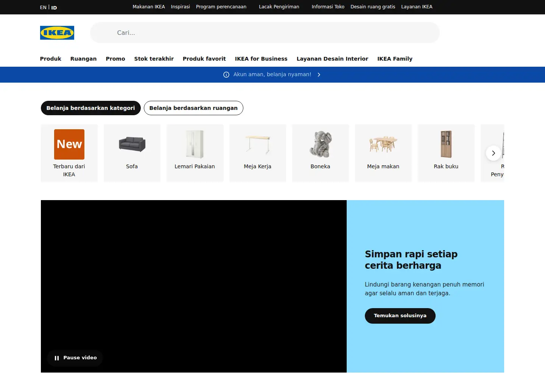Click the 'Temukan solusinya' button
The image size is (545, 379).
400,316
